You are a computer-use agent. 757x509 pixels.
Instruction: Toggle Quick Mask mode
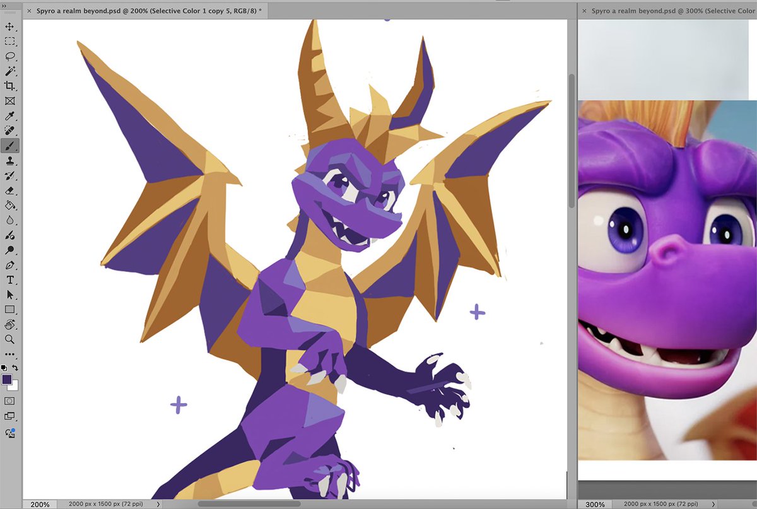(10, 401)
